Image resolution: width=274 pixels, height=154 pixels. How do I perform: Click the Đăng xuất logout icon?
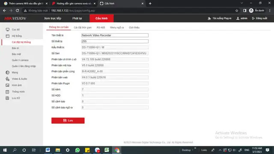253,18
